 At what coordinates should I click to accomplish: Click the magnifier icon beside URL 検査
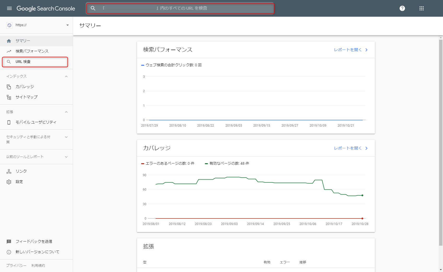pos(9,62)
